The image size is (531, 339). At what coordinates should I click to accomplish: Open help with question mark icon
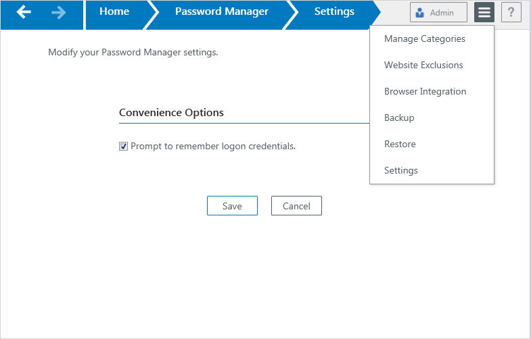coord(511,12)
